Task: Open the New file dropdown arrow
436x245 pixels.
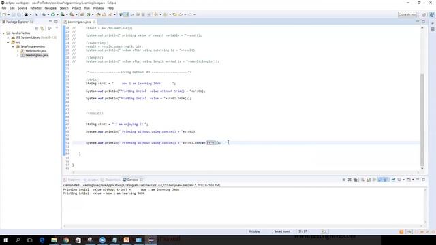Action: (9, 14)
